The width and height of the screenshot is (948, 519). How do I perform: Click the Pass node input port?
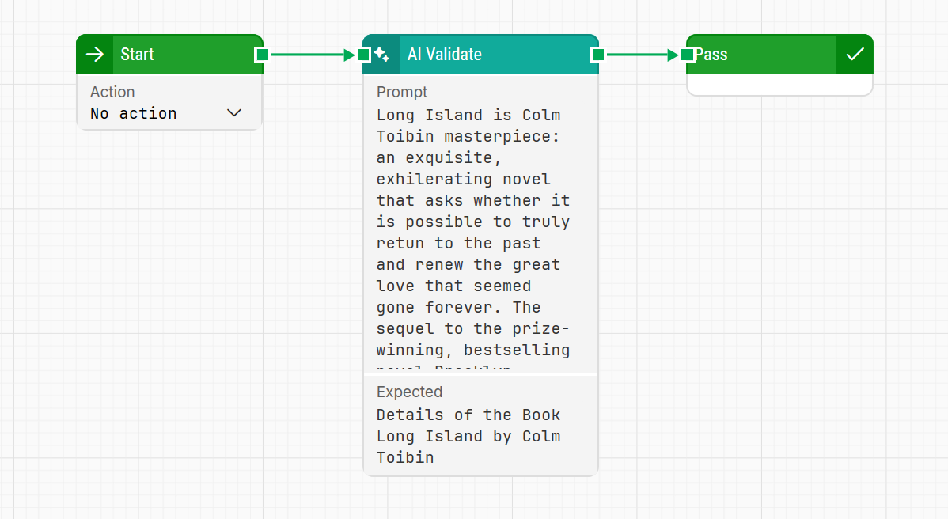point(688,55)
